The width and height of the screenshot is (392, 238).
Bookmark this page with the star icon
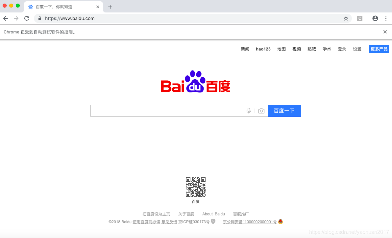(346, 18)
